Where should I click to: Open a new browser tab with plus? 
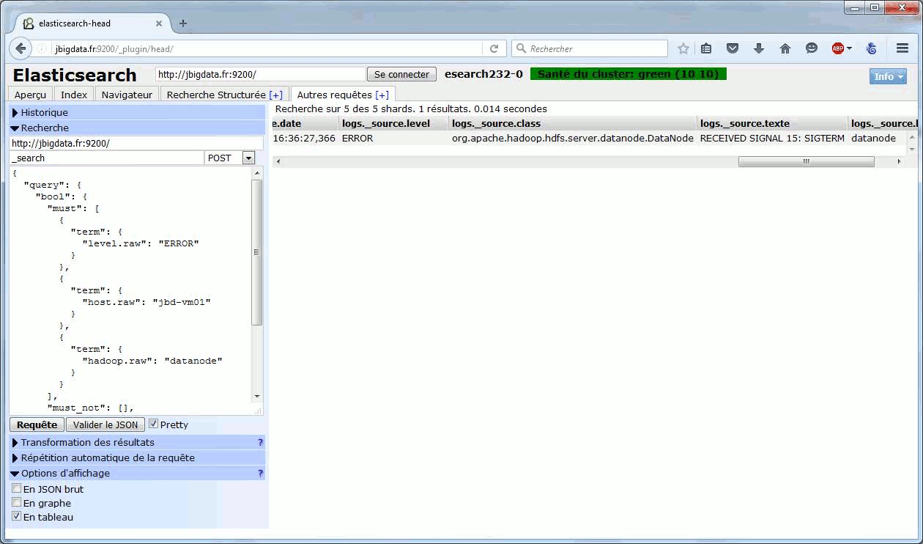pos(183,23)
